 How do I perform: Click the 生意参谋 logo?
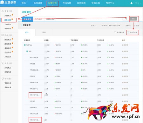[8, 3]
